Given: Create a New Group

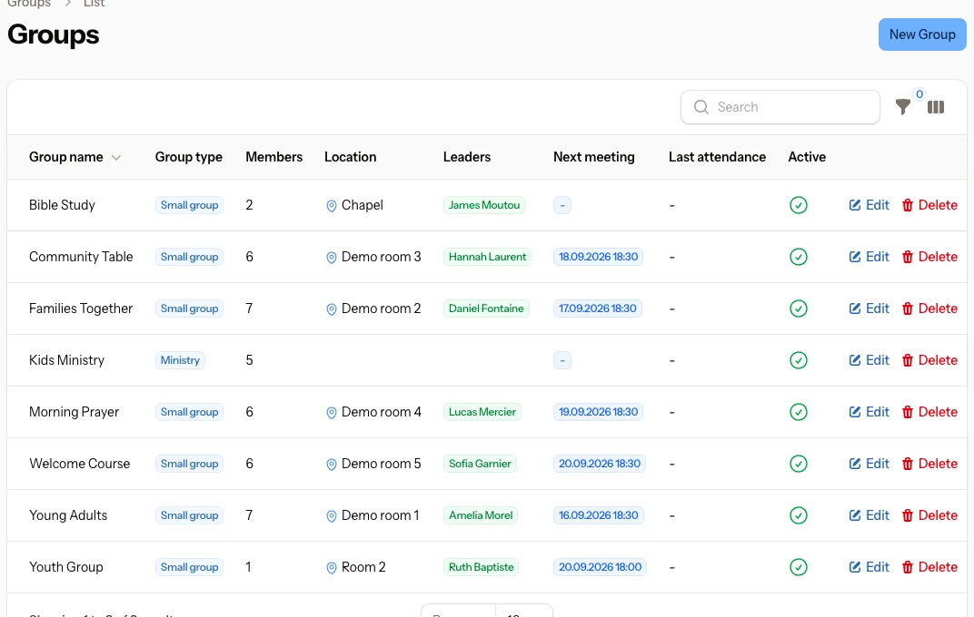Looking at the screenshot, I should 922,34.
